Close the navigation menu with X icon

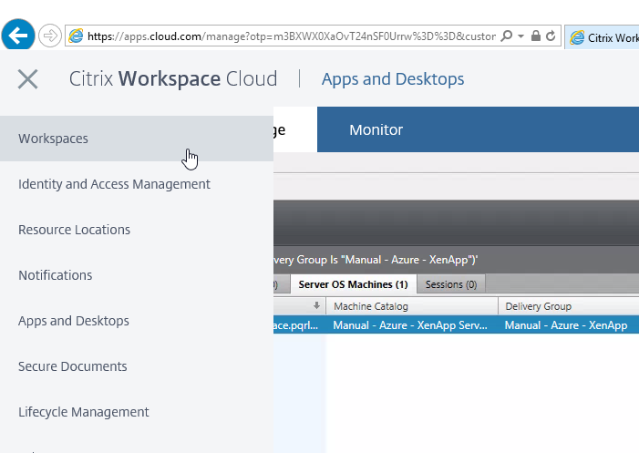click(27, 79)
